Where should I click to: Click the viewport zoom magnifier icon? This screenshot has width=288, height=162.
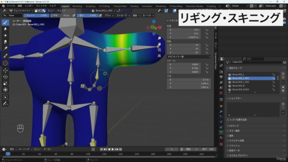[159, 38]
